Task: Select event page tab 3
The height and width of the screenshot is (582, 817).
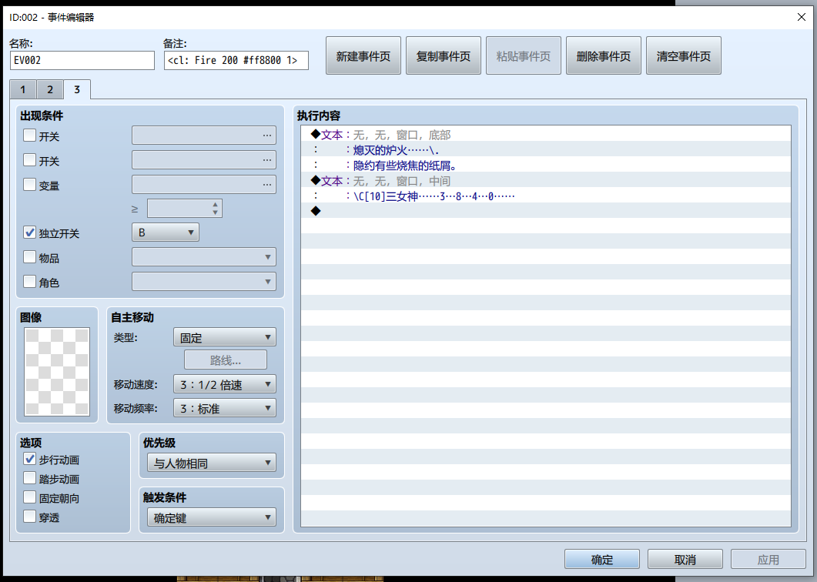Action: coord(77,89)
